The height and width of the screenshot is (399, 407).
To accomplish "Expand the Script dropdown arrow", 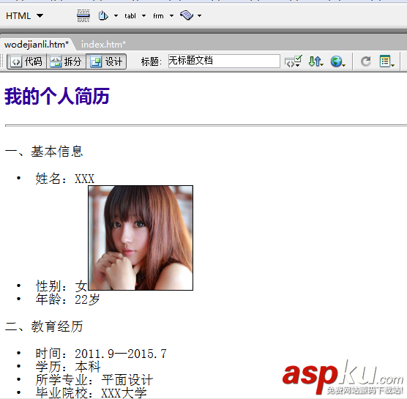I will (x=199, y=16).
